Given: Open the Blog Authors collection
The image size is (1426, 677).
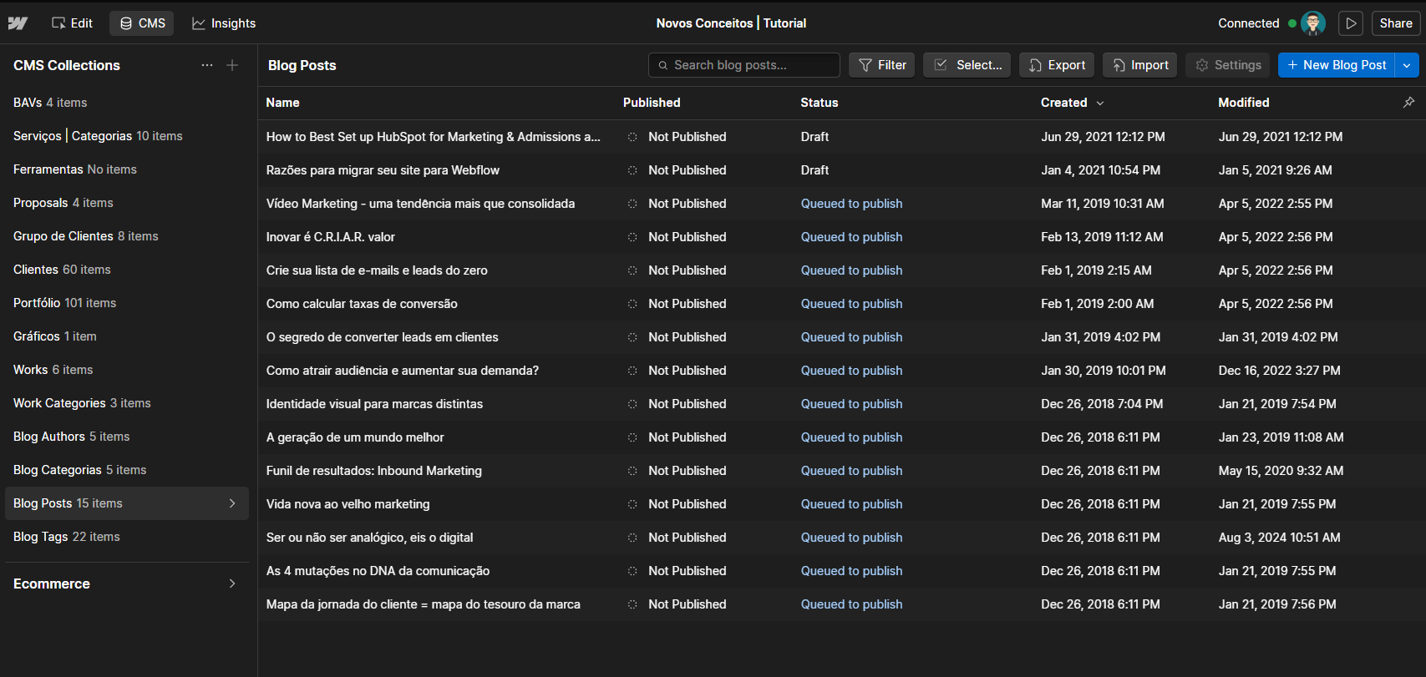Looking at the screenshot, I should pos(127,437).
